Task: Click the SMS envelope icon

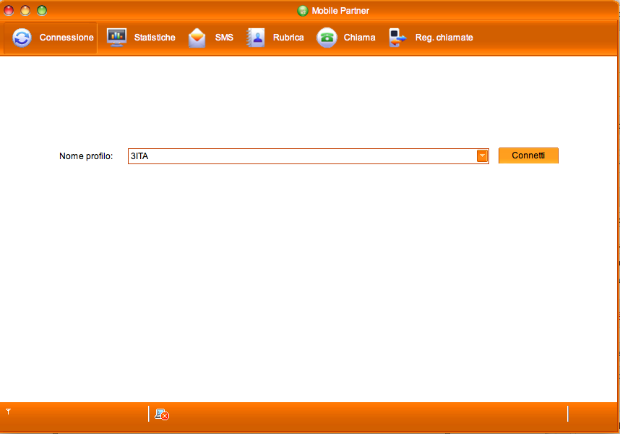Action: point(197,38)
